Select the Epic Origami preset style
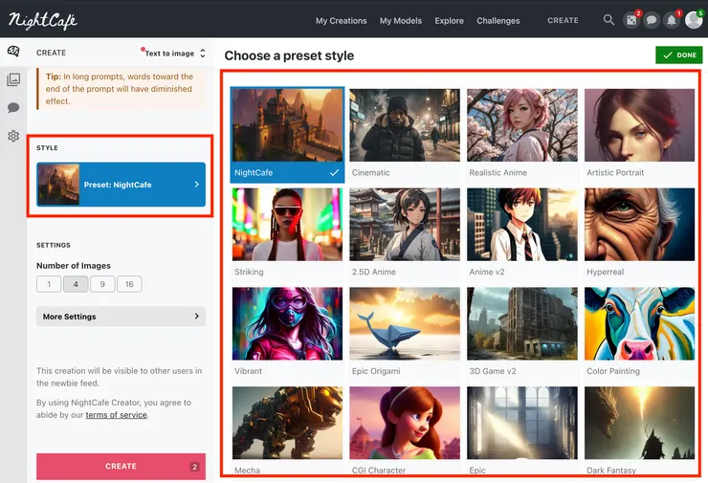Screen dimensions: 708x483 point(405,332)
